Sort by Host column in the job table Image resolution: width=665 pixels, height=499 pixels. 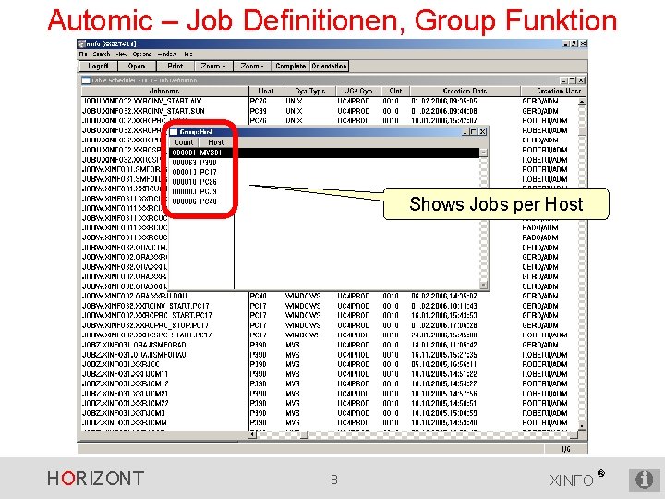266,91
